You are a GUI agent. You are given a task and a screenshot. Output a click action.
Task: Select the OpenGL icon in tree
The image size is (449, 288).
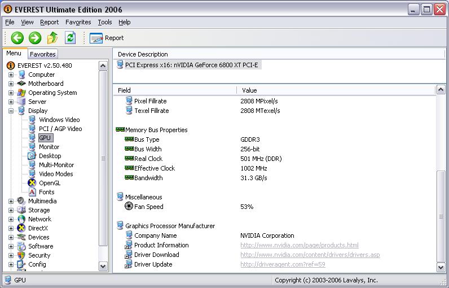pyautogui.click(x=32, y=183)
